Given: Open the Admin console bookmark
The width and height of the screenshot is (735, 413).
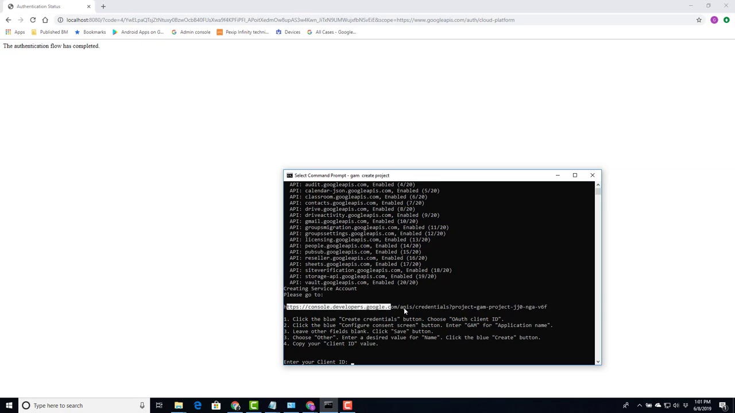Looking at the screenshot, I should pos(191,32).
